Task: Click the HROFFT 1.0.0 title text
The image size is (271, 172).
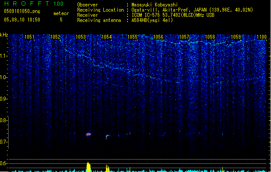Action: (34, 3)
